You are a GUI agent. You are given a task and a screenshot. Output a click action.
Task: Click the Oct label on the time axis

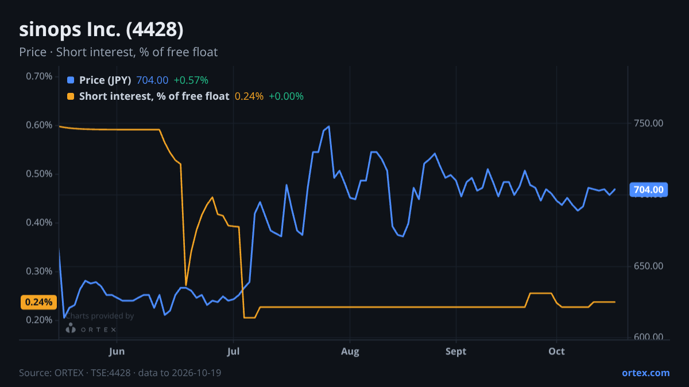point(556,351)
